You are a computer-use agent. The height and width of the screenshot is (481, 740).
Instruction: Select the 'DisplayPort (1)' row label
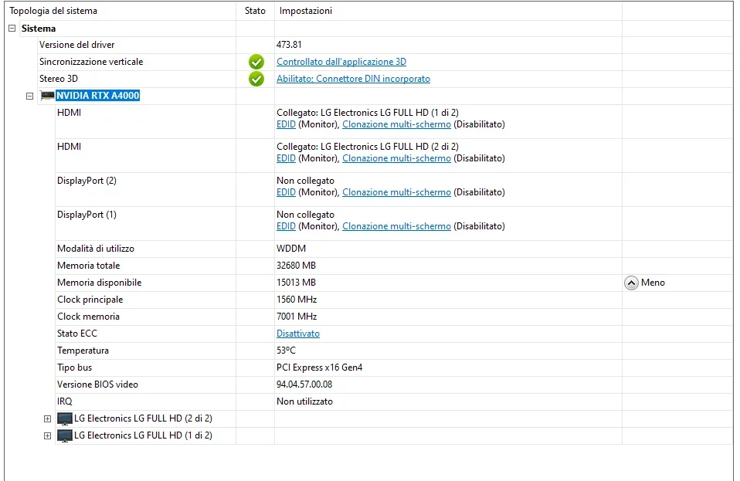point(87,215)
